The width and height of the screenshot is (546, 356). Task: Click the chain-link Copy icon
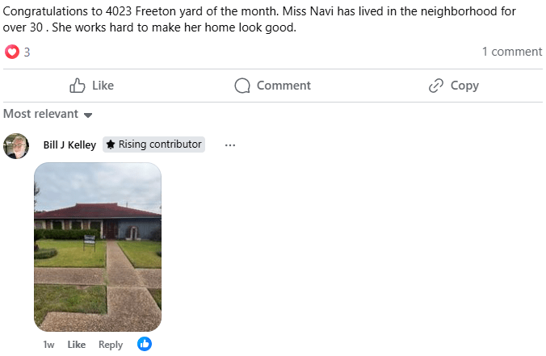(436, 86)
